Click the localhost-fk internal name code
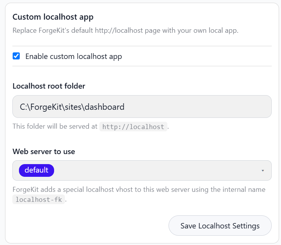 coord(39,200)
